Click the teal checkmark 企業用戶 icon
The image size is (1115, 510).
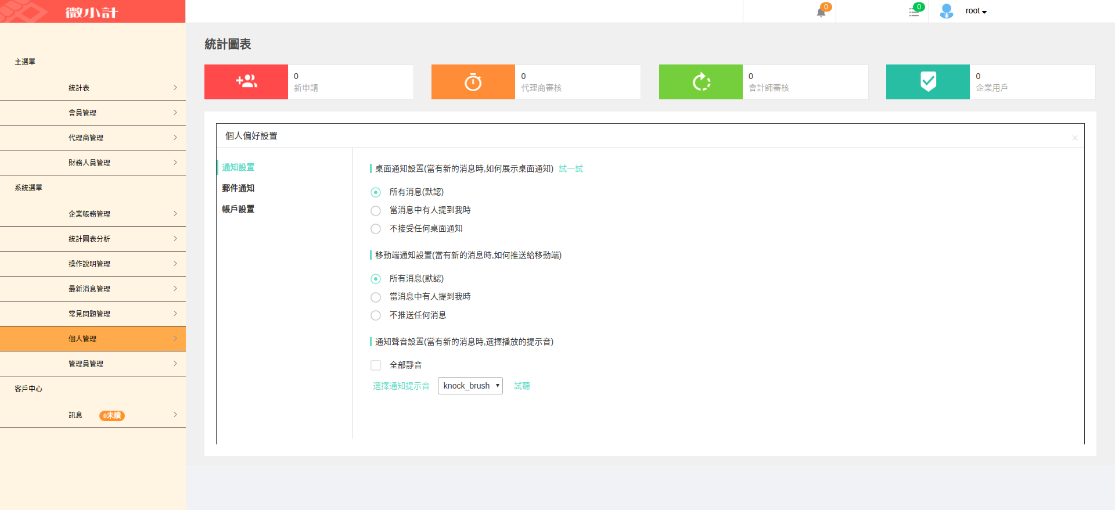coord(928,82)
